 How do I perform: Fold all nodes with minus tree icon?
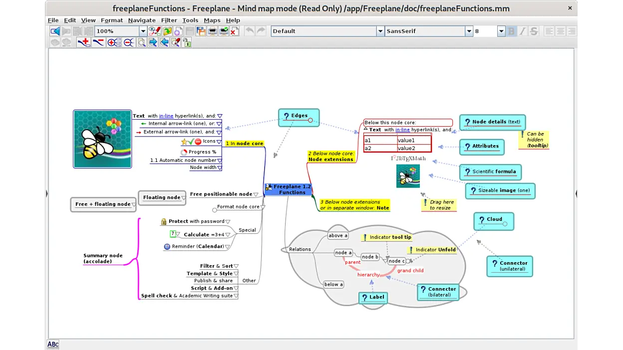(x=129, y=42)
